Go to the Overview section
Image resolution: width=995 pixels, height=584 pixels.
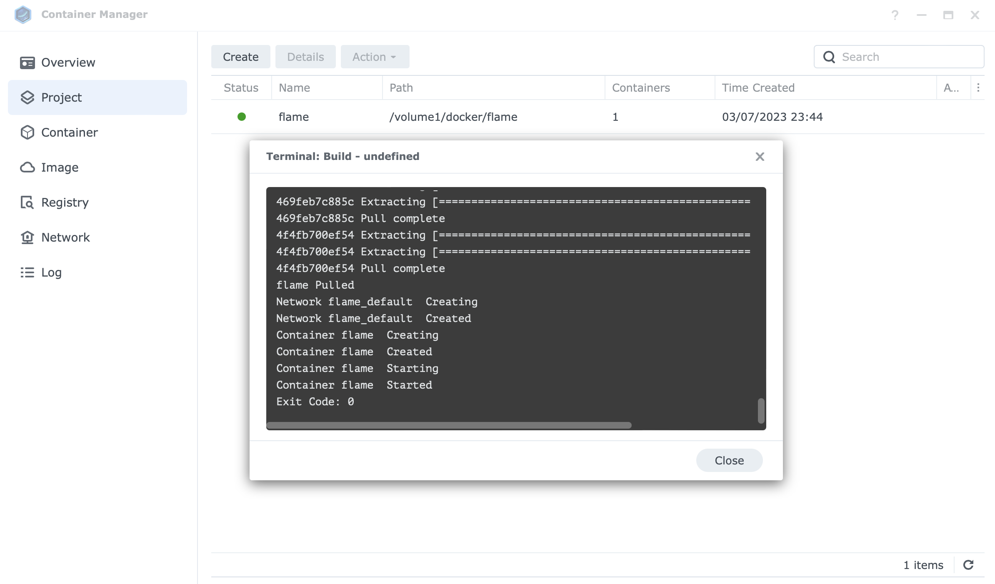[x=97, y=62]
